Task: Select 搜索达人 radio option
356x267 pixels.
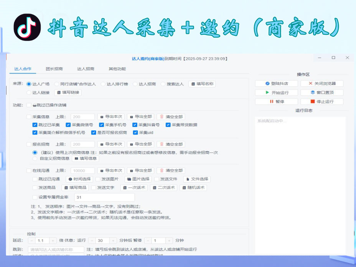Action: pos(163,84)
